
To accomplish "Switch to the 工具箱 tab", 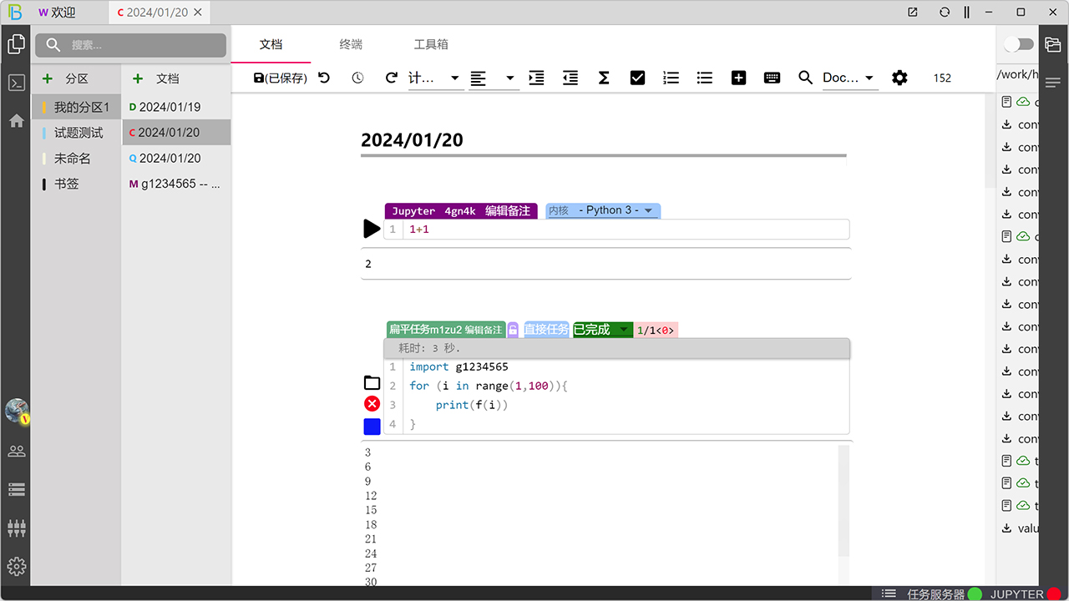I will click(431, 44).
